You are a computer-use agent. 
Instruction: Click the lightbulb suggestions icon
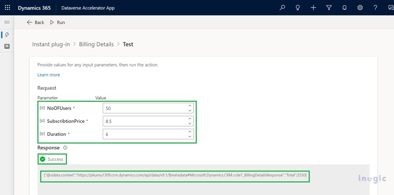298,8
